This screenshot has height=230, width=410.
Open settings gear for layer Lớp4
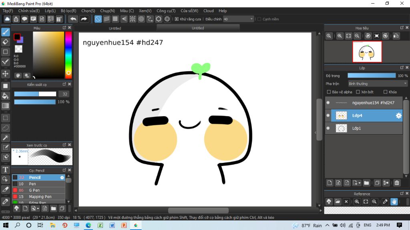click(x=398, y=116)
